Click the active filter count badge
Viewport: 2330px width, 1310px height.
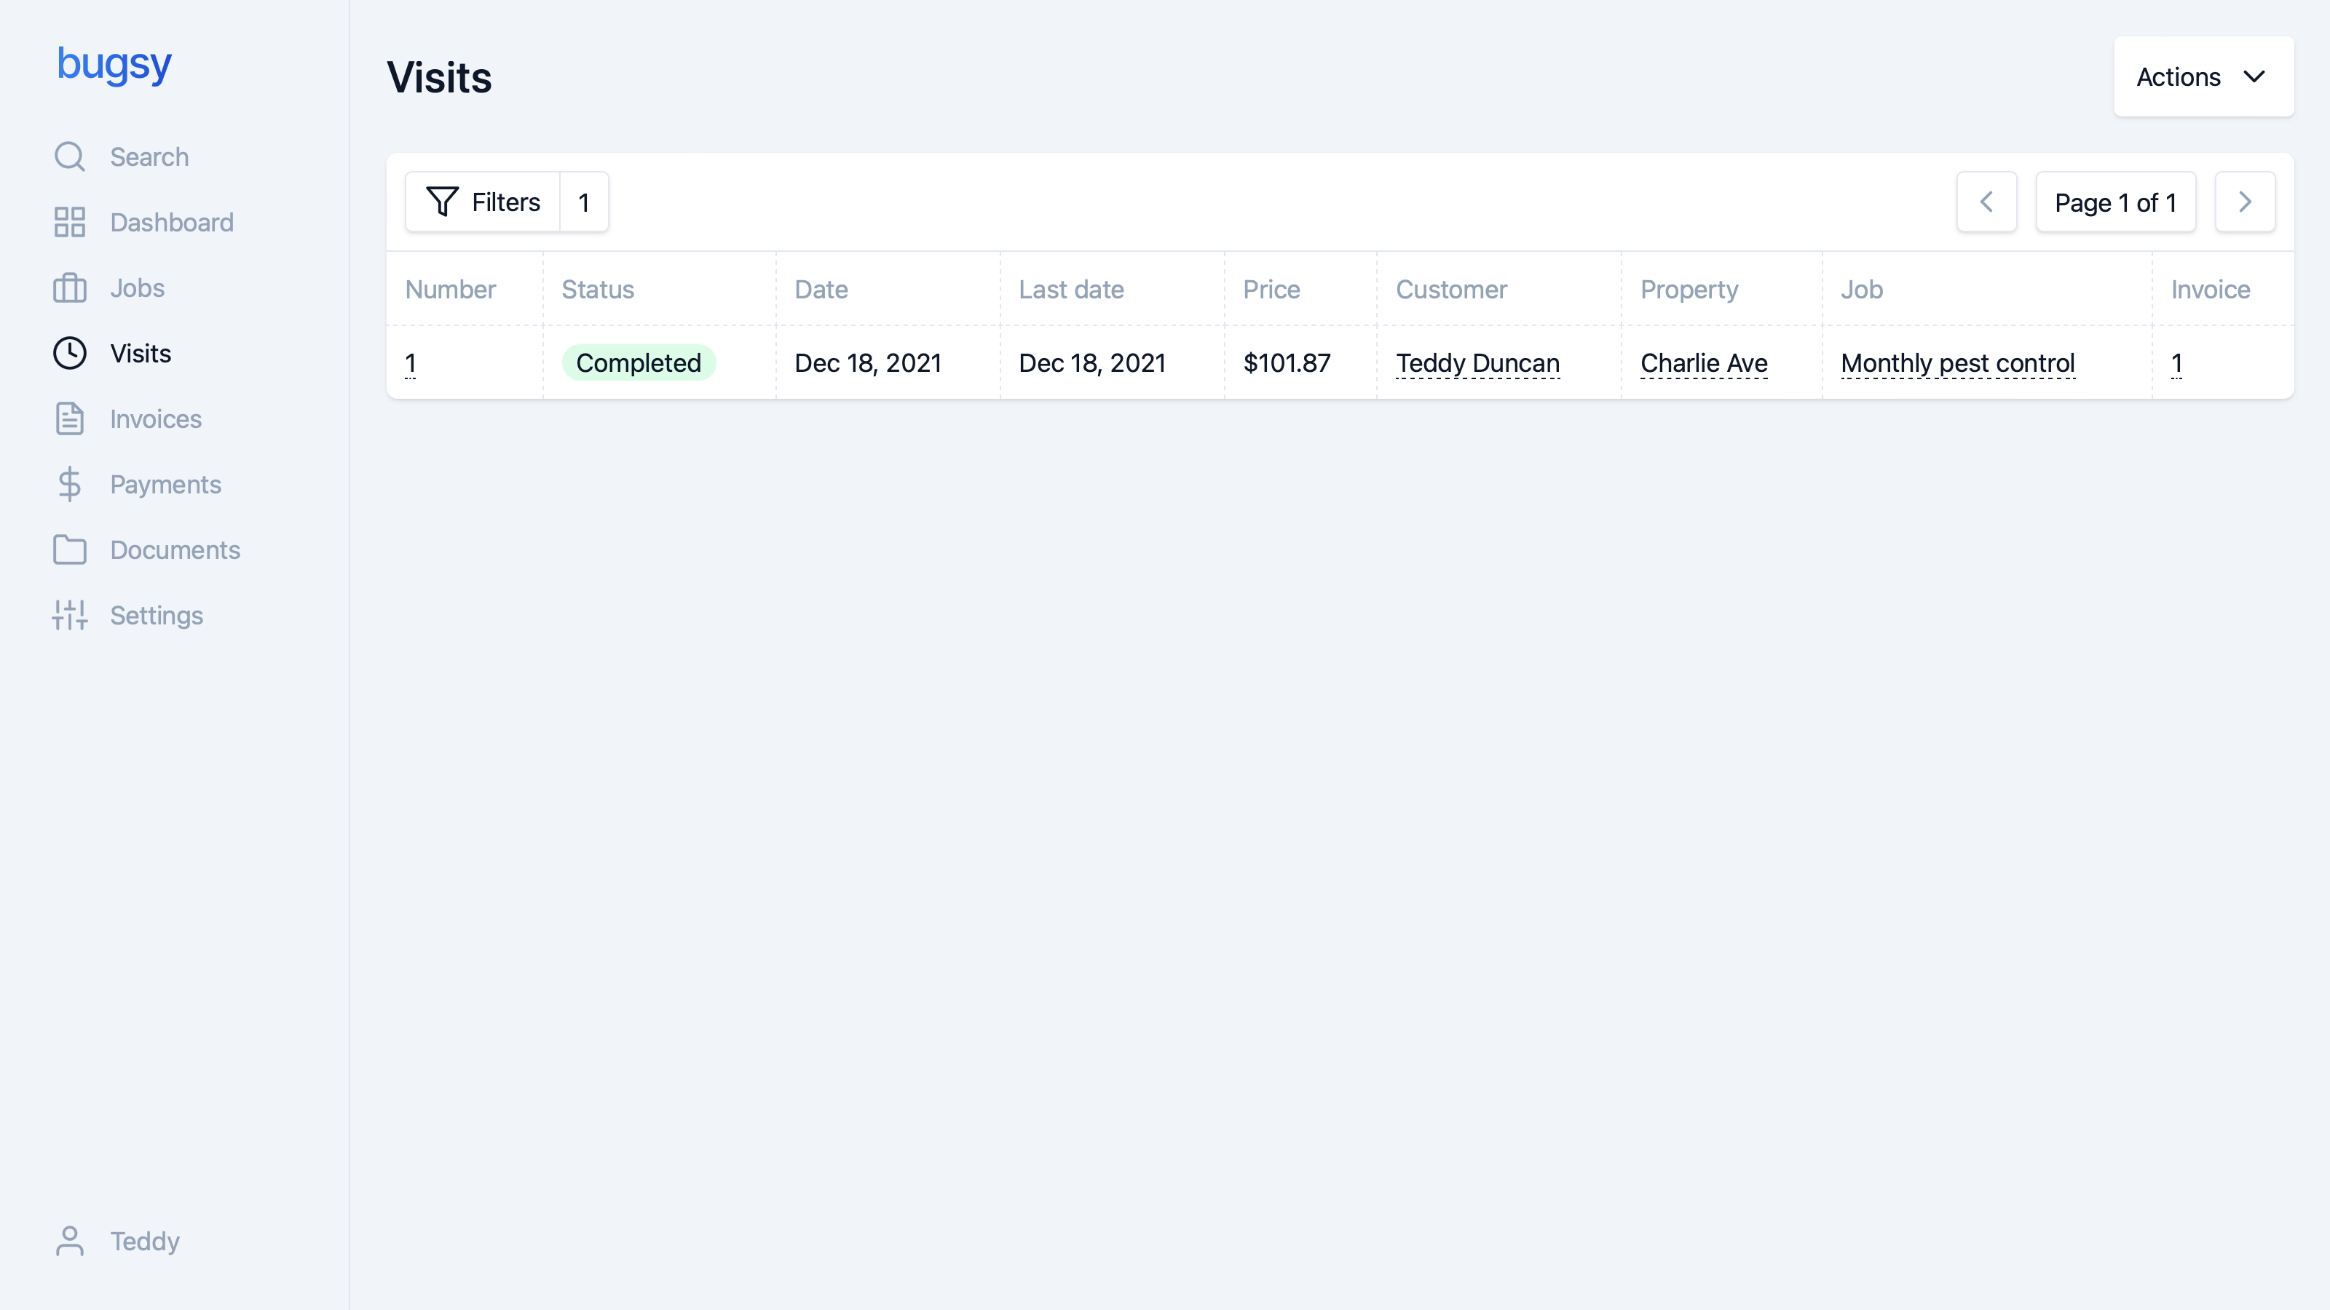tap(584, 202)
